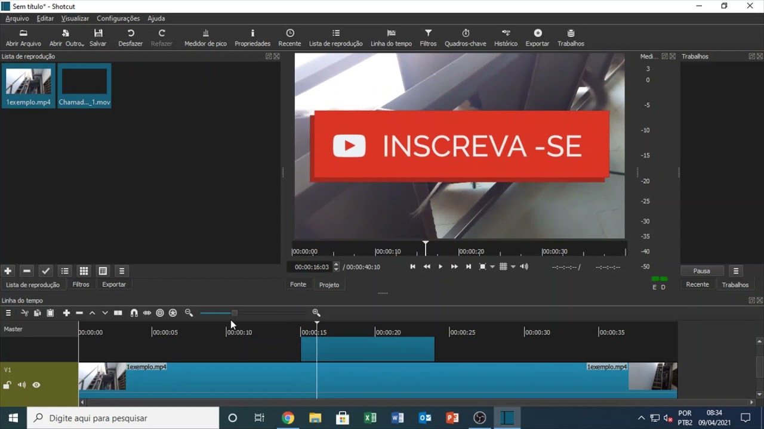Open Histórico toolbar icon

[506, 38]
